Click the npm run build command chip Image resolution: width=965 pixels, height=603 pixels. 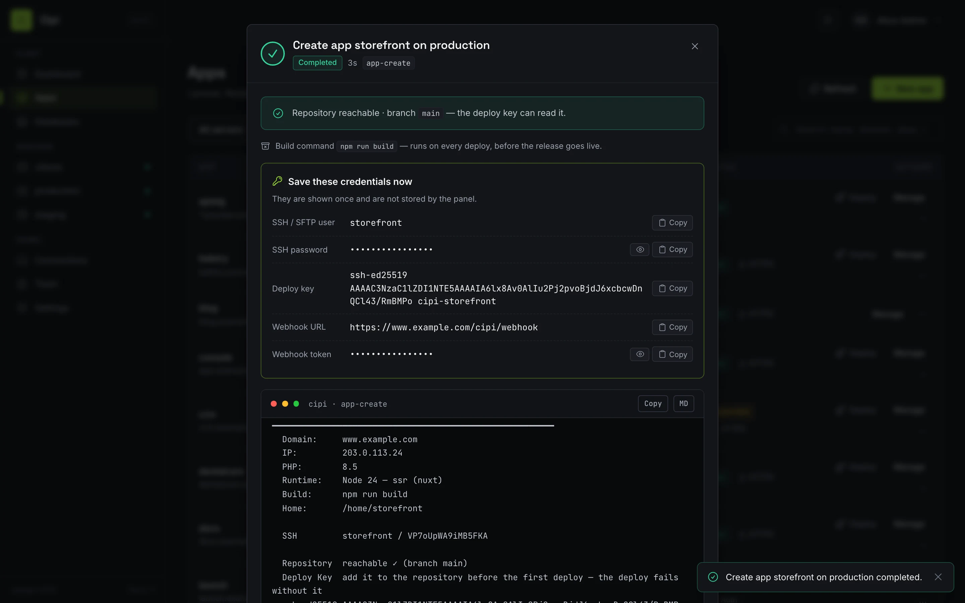(367, 146)
